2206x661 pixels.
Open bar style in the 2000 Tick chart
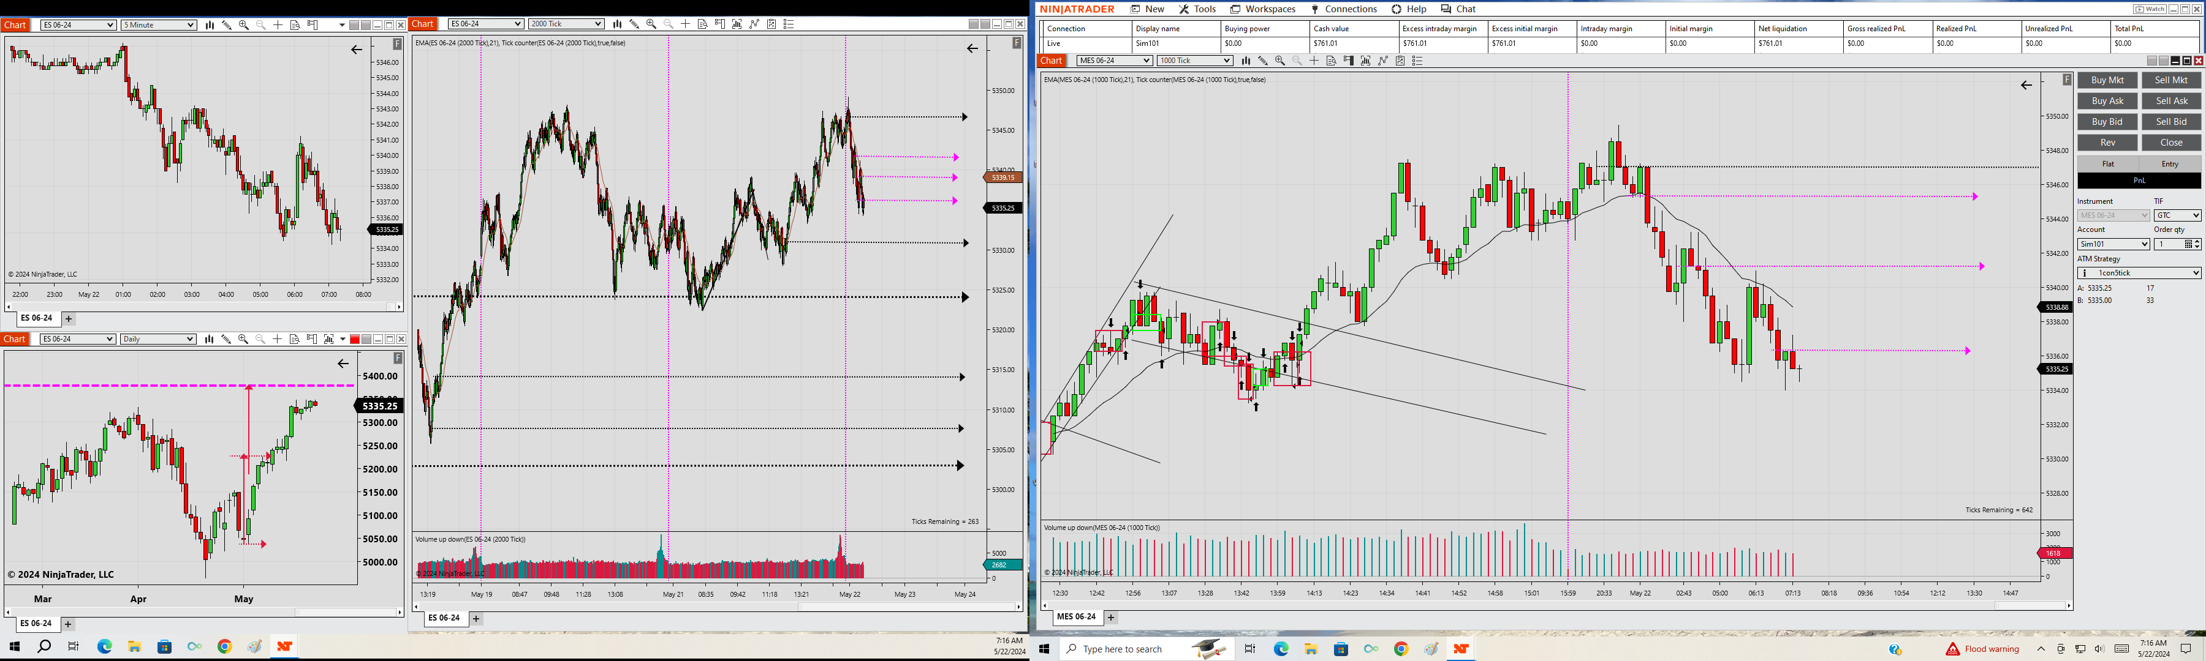616,24
